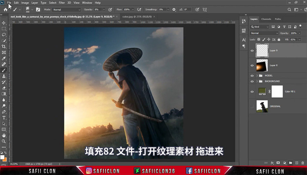Click the delete layer trash icon
This screenshot has height=175, width=307.
pos(303,163)
